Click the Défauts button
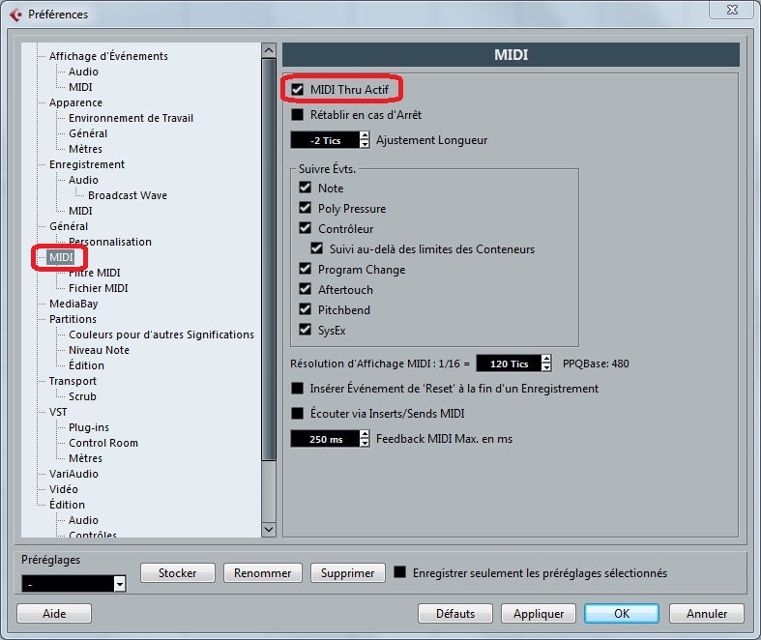Screen dimensions: 761x640 tap(455, 614)
